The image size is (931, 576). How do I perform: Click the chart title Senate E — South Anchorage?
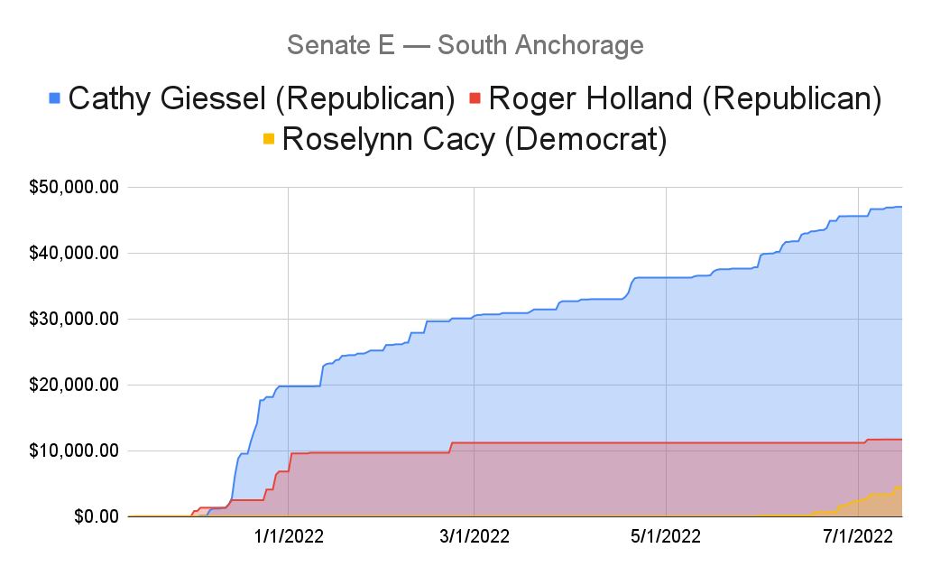pos(465,45)
